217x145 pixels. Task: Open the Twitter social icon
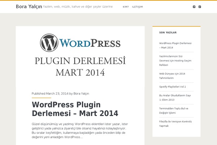coord(194,7)
